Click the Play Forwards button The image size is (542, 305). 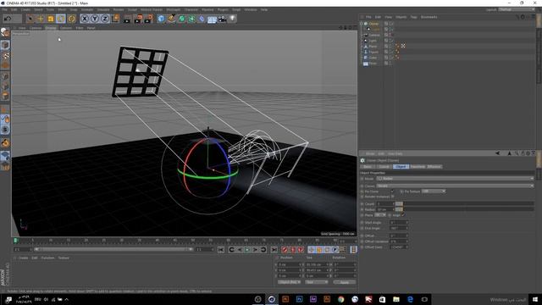(247, 250)
